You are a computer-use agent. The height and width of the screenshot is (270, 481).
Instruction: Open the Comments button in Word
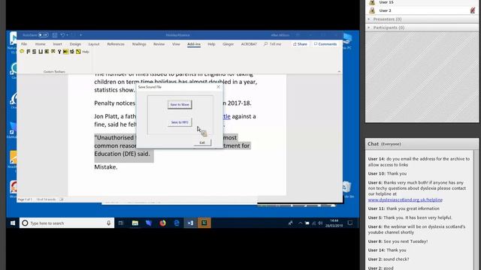pyautogui.click(x=325, y=44)
